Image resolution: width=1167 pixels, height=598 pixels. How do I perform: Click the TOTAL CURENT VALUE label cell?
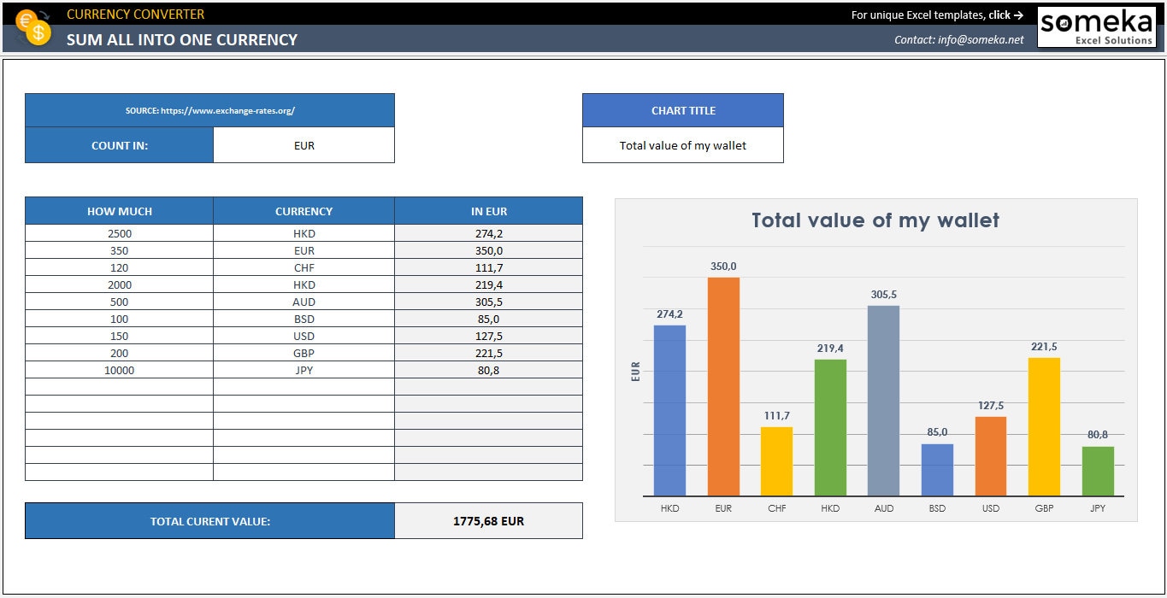(x=209, y=520)
